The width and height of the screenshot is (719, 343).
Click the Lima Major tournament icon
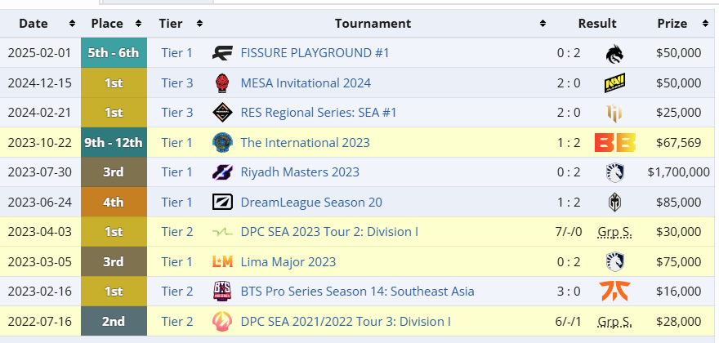click(222, 262)
